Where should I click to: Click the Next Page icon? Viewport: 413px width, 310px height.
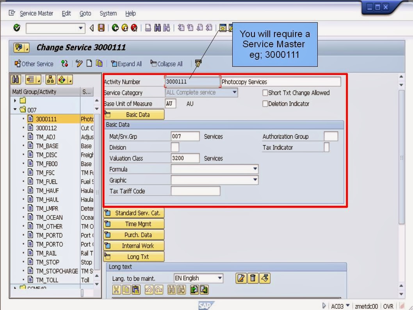tap(199, 28)
